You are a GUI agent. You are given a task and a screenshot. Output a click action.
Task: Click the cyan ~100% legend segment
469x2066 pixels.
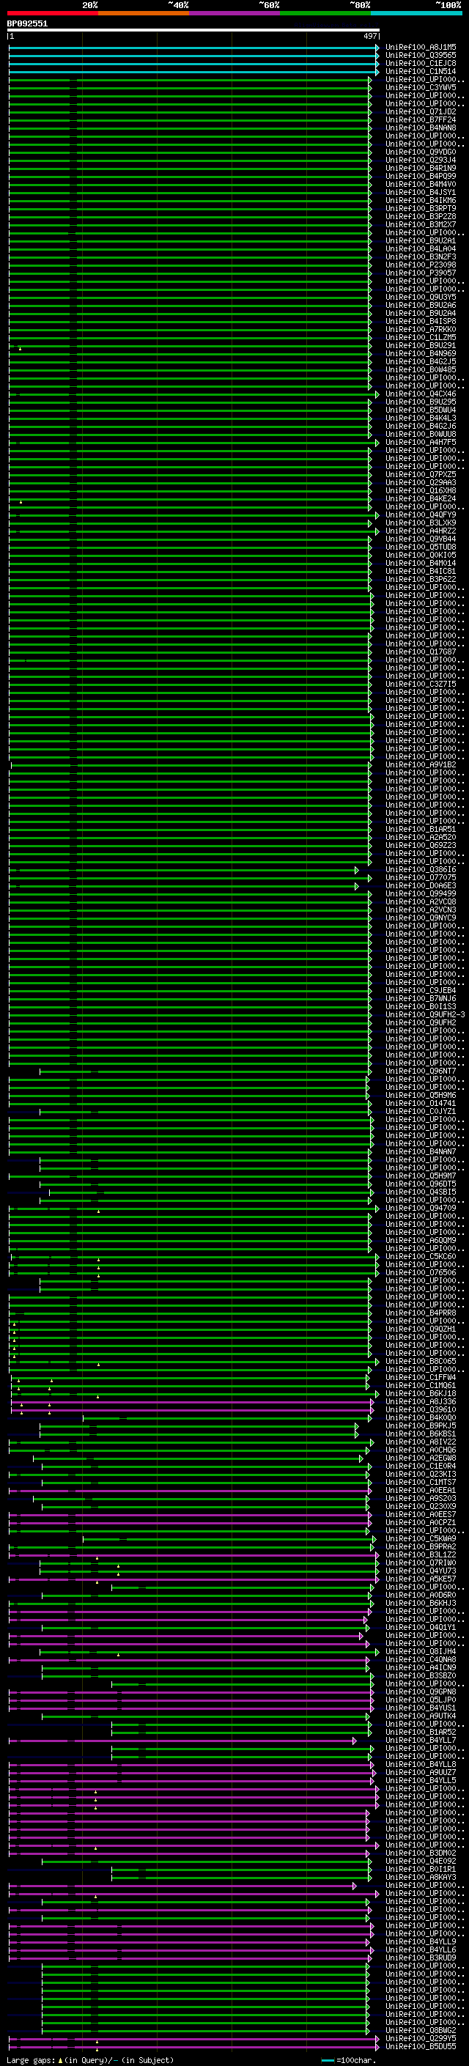[x=416, y=13]
